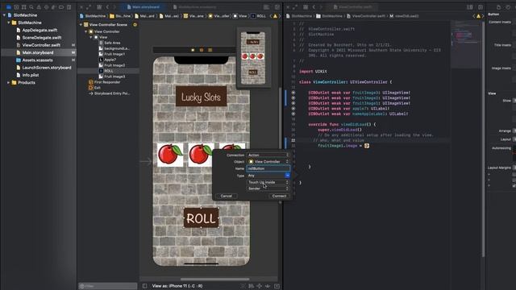516x290 pixels.
Task: Click related items grid icon in storyboard editor
Action: 99,7
